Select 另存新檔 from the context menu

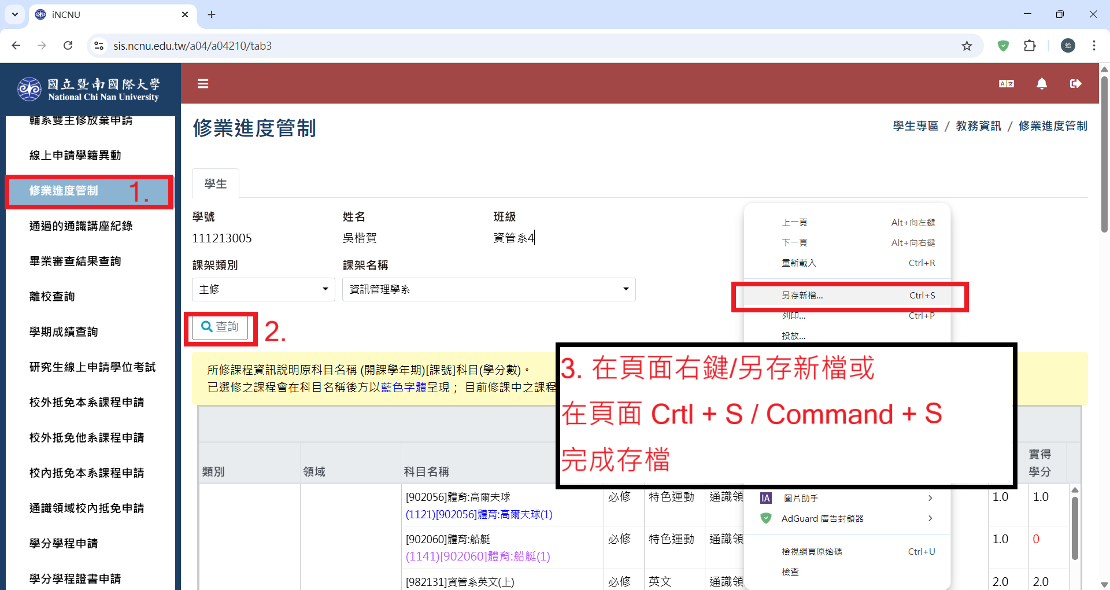[x=802, y=296]
